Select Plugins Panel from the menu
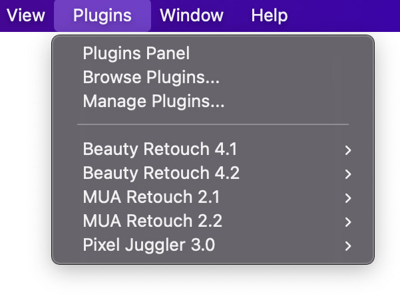400x296 pixels. (136, 54)
